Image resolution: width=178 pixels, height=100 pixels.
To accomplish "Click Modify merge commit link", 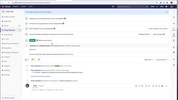I will [73, 46].
